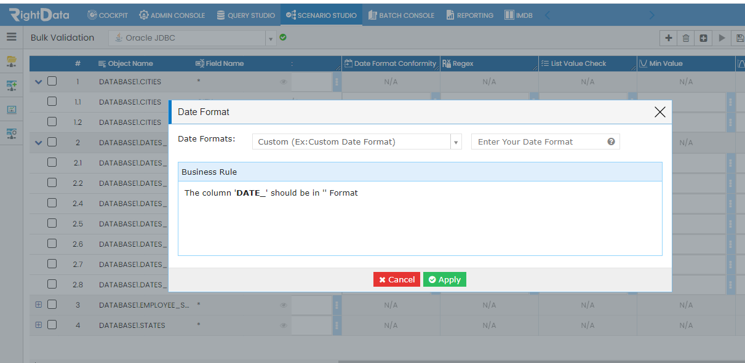Click the plus add-row icon in toolbar
Screen dimensions: 745x363
coord(668,38)
